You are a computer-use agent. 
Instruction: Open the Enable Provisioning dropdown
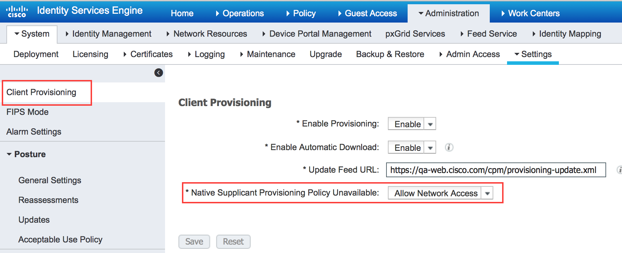click(x=412, y=124)
